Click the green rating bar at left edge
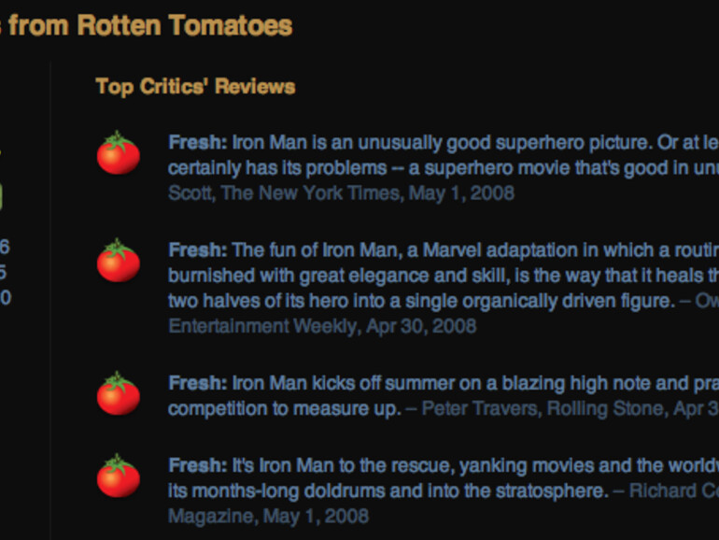Screen dimensions: 719x540 (1, 196)
